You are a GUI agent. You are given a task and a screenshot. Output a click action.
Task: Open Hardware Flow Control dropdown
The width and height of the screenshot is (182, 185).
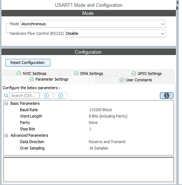(x=115, y=33)
